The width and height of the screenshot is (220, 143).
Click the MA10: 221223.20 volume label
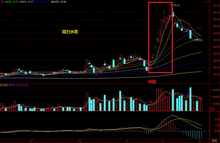pyautogui.click(x=18, y=85)
